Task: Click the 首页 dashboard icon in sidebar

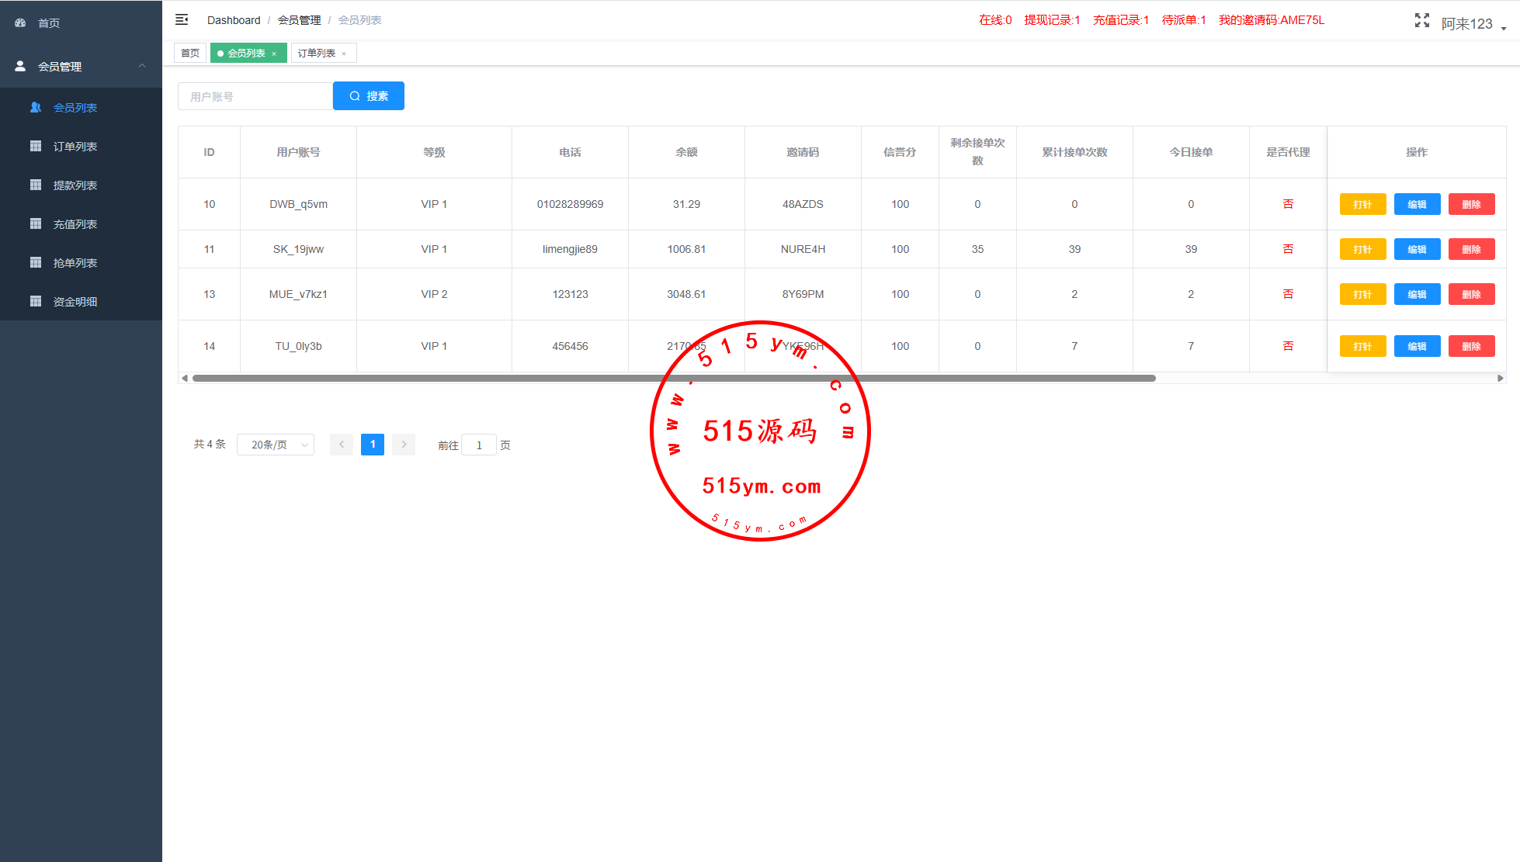Action: click(x=21, y=23)
